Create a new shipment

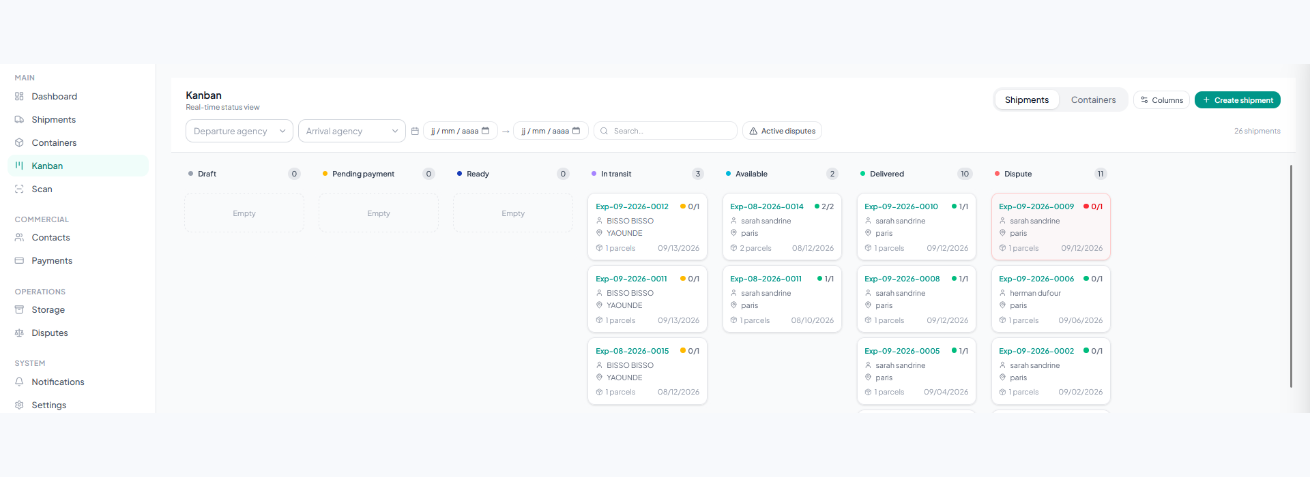[x=1238, y=99]
